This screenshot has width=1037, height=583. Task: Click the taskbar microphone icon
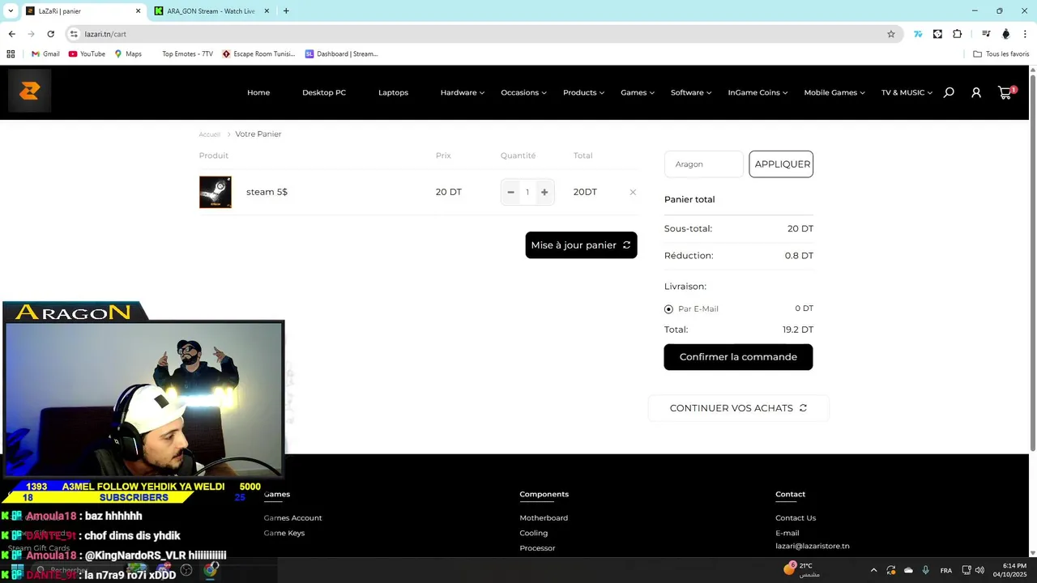pos(925,570)
